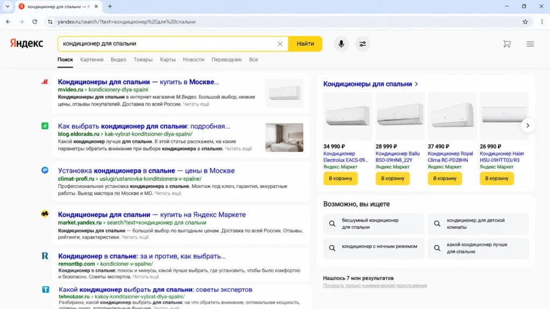
Task: Open Кондиционер в спальне: за и против
Action: click(x=142, y=256)
